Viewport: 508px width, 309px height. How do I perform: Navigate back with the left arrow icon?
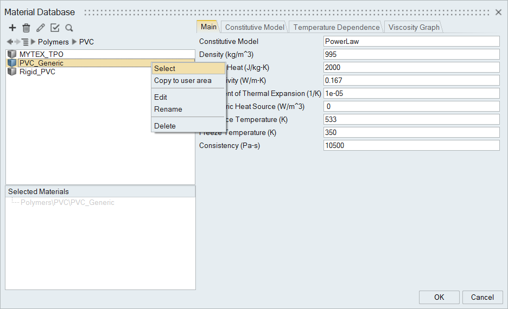(x=9, y=42)
